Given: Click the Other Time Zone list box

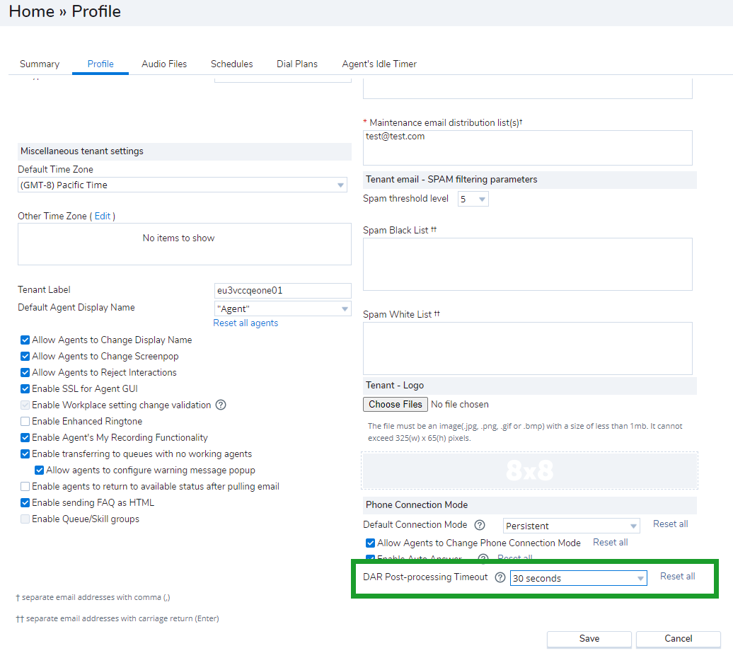Looking at the screenshot, I should 184,244.
